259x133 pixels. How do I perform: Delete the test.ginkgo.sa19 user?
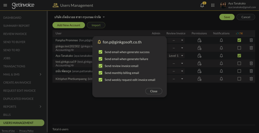[251, 64]
